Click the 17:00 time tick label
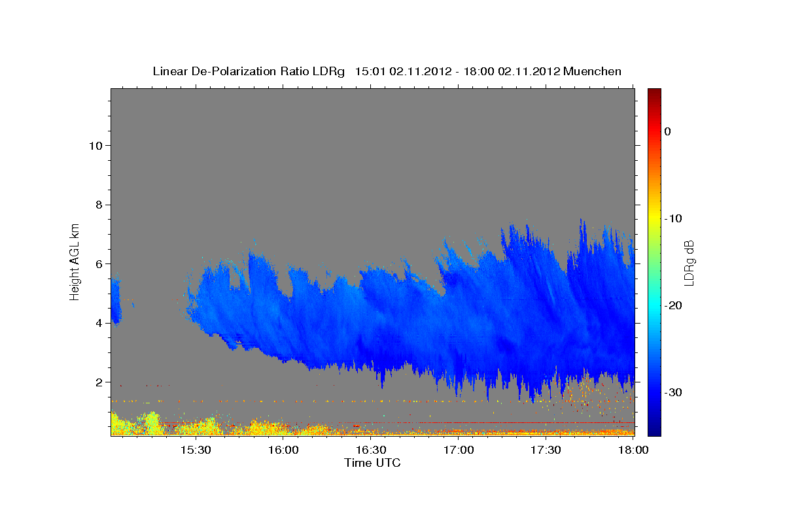 (459, 450)
